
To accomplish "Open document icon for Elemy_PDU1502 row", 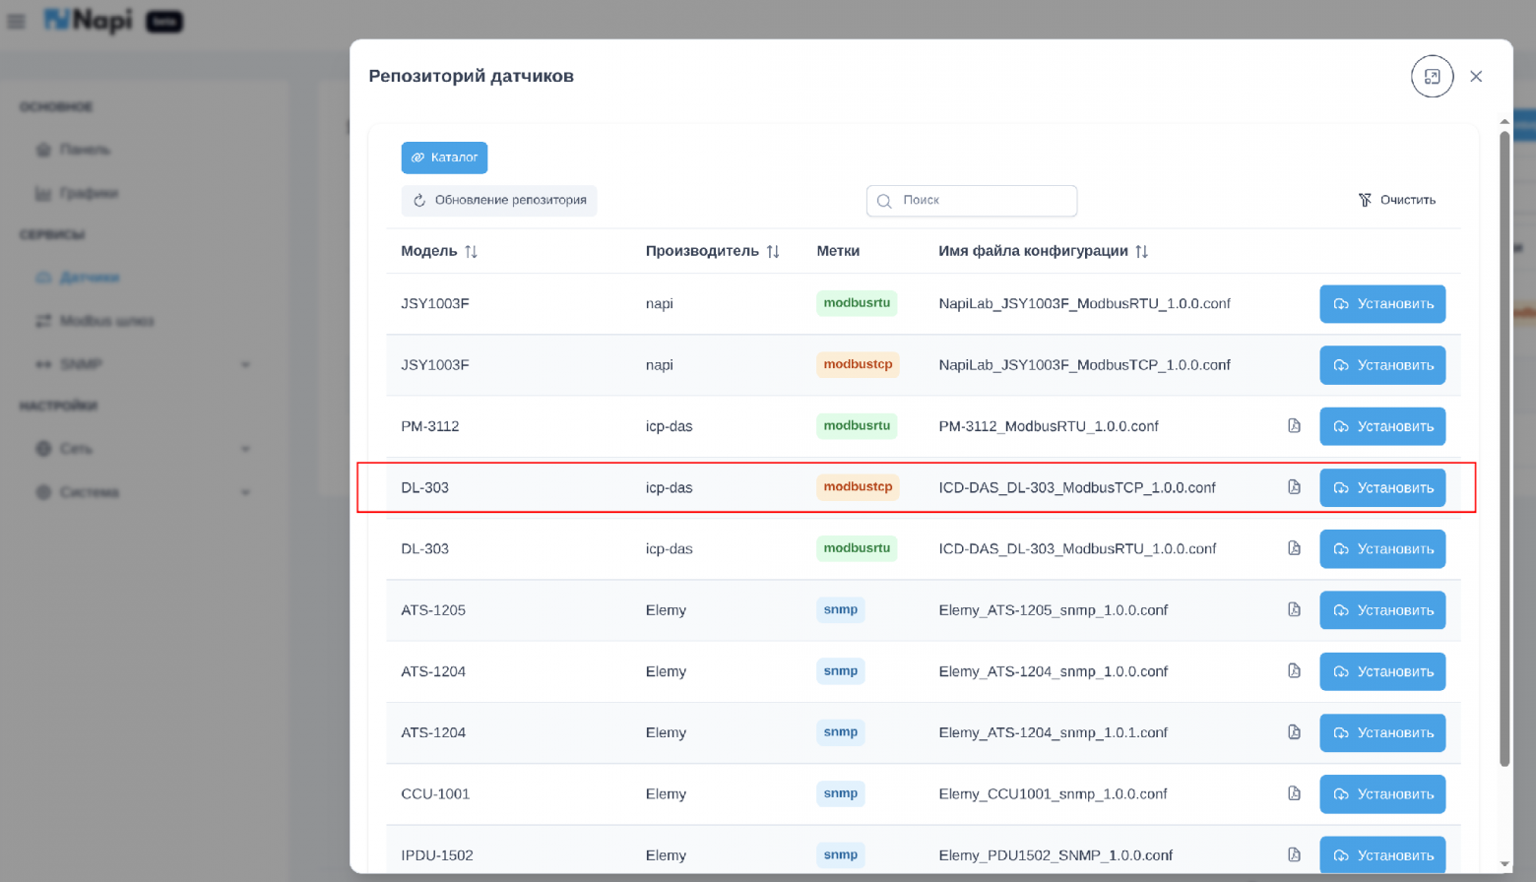I will pos(1294,855).
